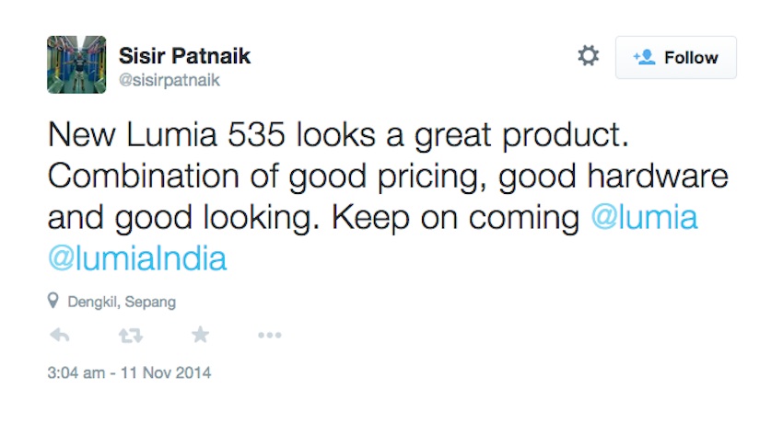Reply to Sisir Patnaik's tweet
This screenshot has height=423, width=783.
click(60, 336)
